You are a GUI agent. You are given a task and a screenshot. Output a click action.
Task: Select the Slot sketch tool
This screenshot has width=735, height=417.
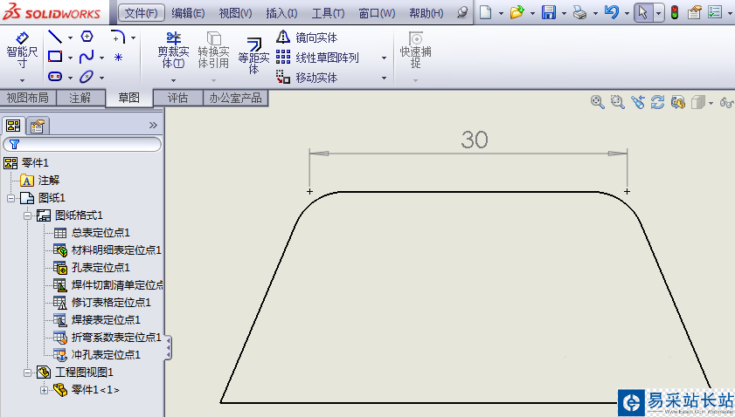(55, 76)
